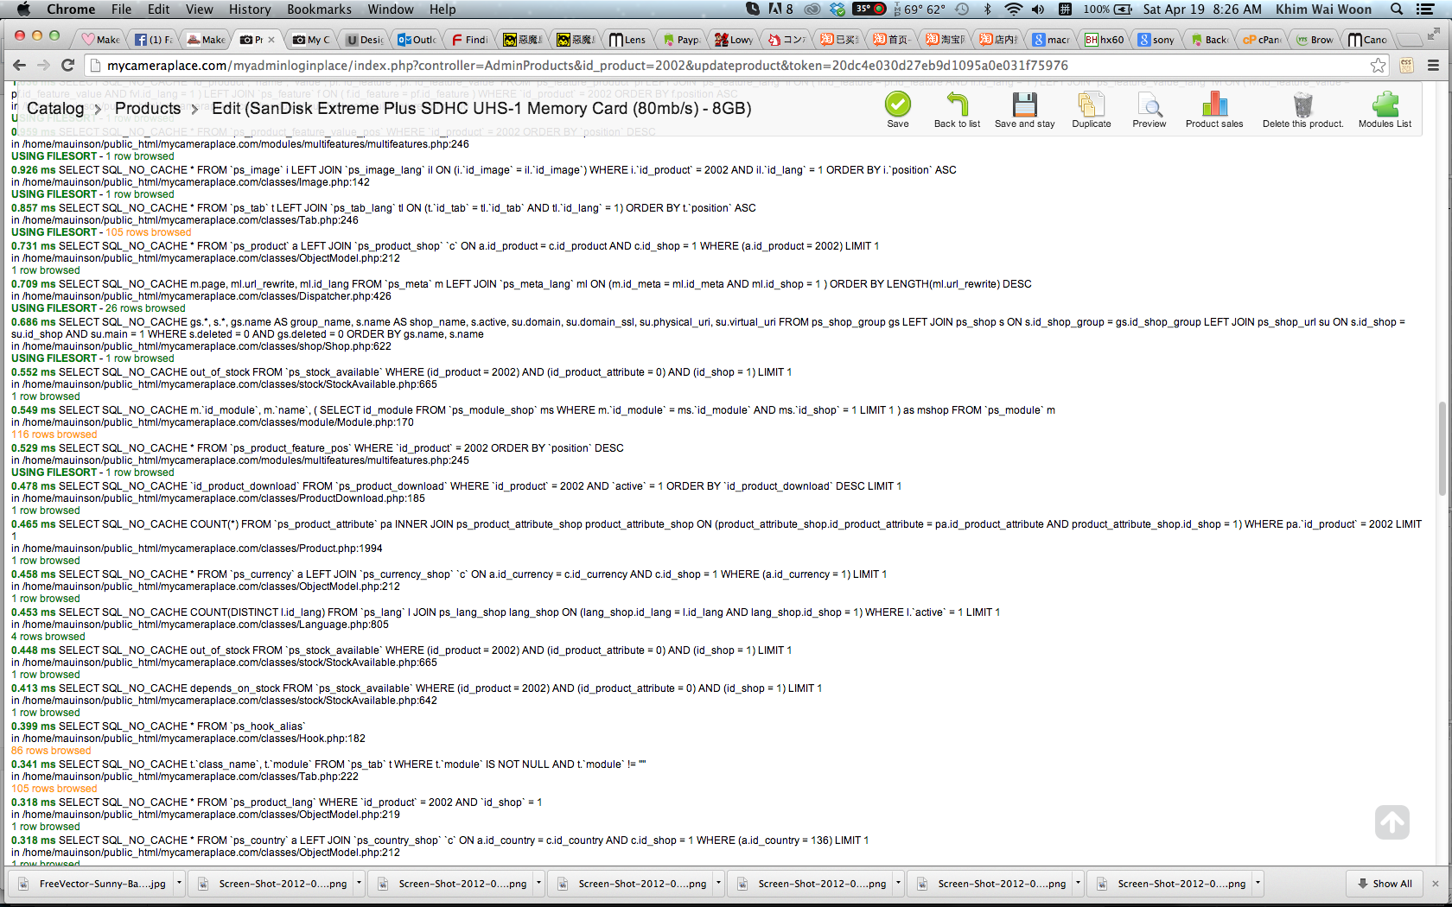Click the vertical page scrollbar thumb
1452x907 pixels.
coord(1441,448)
